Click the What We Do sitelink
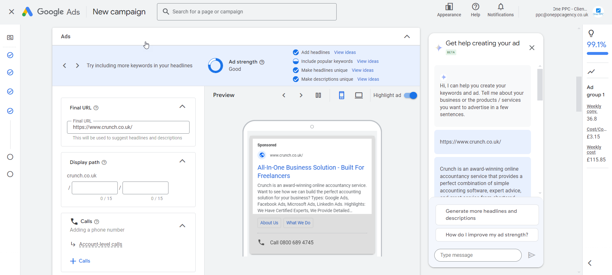The image size is (612, 275). tap(298, 223)
